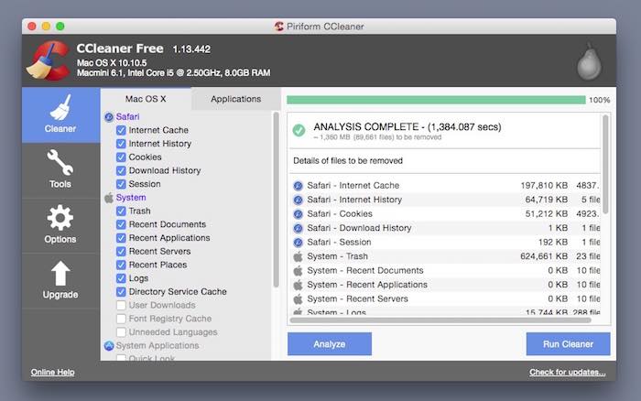Click the results vertical scrollbar

pyautogui.click(x=605, y=164)
